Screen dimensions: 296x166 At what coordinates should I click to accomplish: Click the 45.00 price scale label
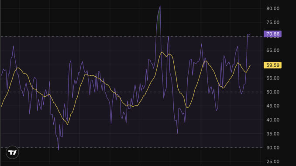coord(273,106)
